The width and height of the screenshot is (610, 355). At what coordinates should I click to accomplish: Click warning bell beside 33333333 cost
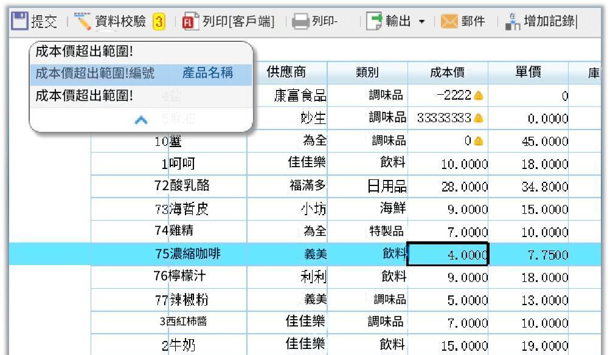[x=479, y=118]
